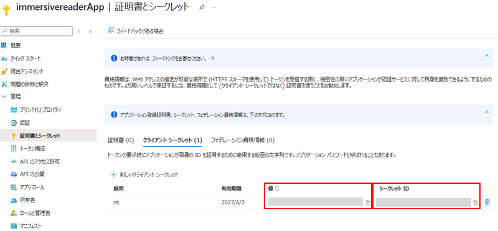
Task: Switch to フェデレーション資格情報 (0) tab
Action: 243,140
